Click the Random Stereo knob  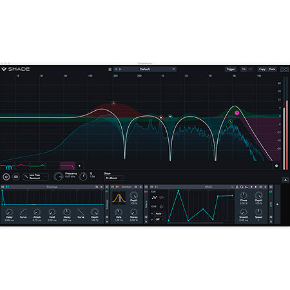[x=133, y=212]
